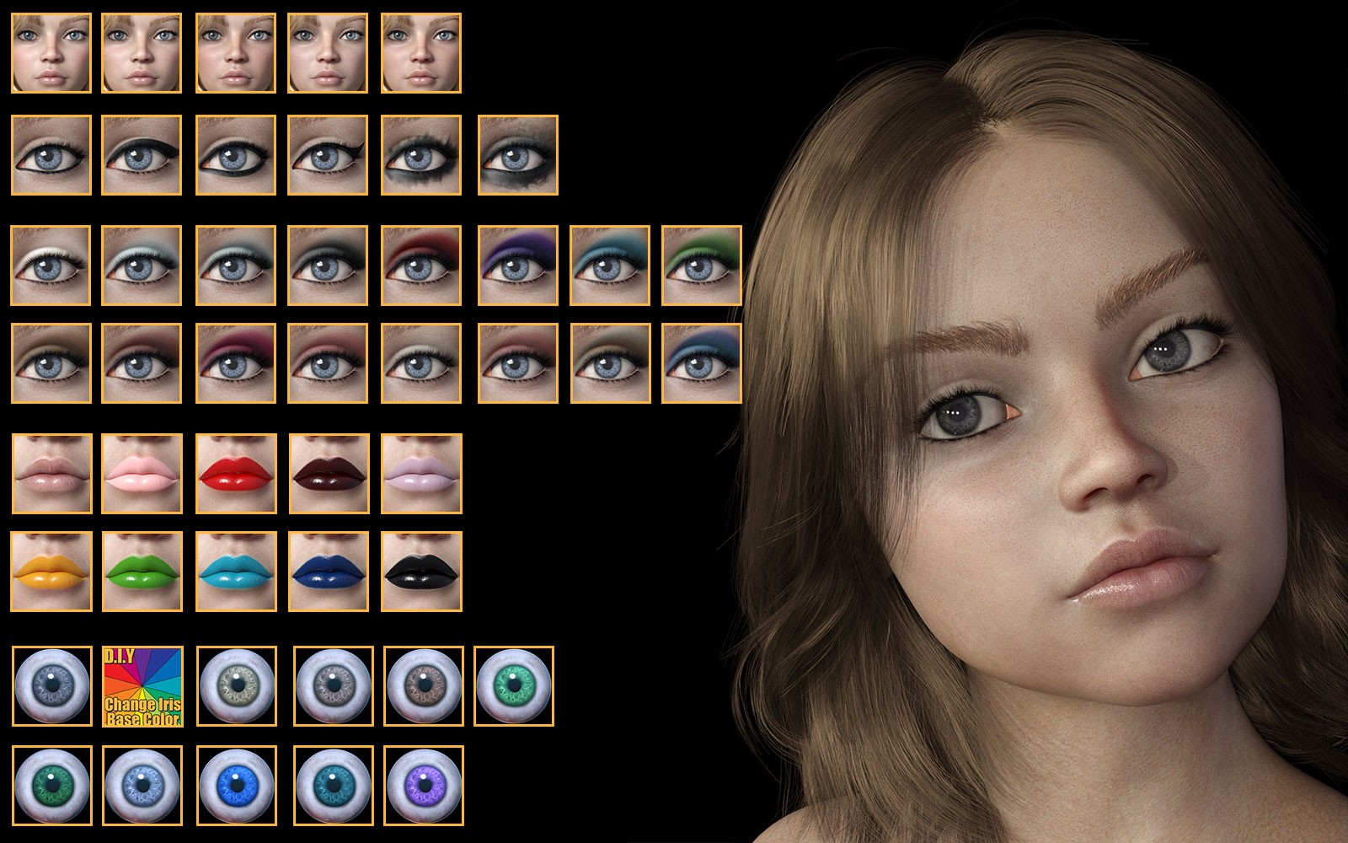
Task: Pick the magenta eyeshadow preset
Action: pos(236,363)
